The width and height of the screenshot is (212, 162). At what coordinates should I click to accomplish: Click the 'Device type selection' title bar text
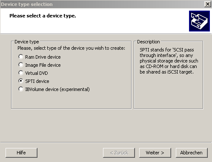27,4
